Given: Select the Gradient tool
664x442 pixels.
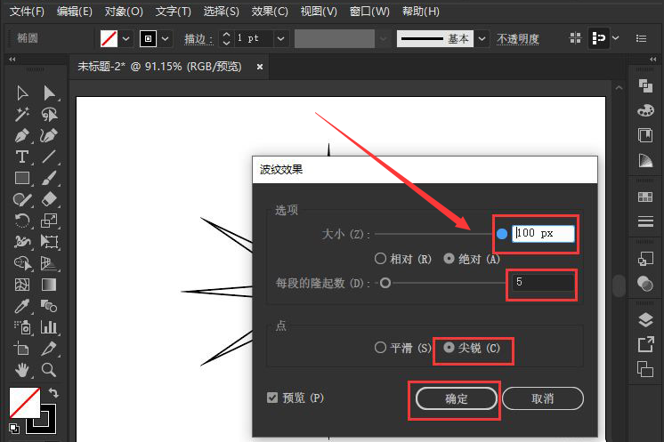Looking at the screenshot, I should [49, 285].
